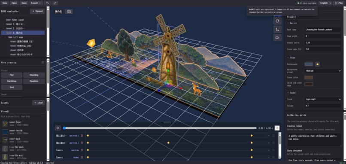The image size is (346, 164).
Task: Select the rotate tool in viewport
Action: point(277,21)
